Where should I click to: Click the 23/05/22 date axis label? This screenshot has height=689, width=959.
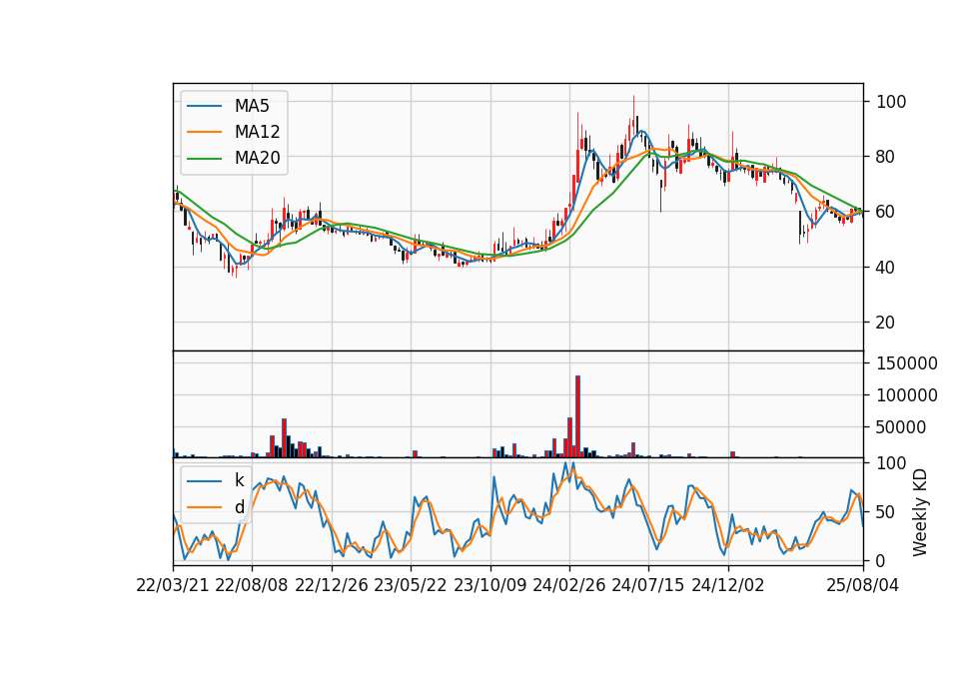tap(411, 585)
